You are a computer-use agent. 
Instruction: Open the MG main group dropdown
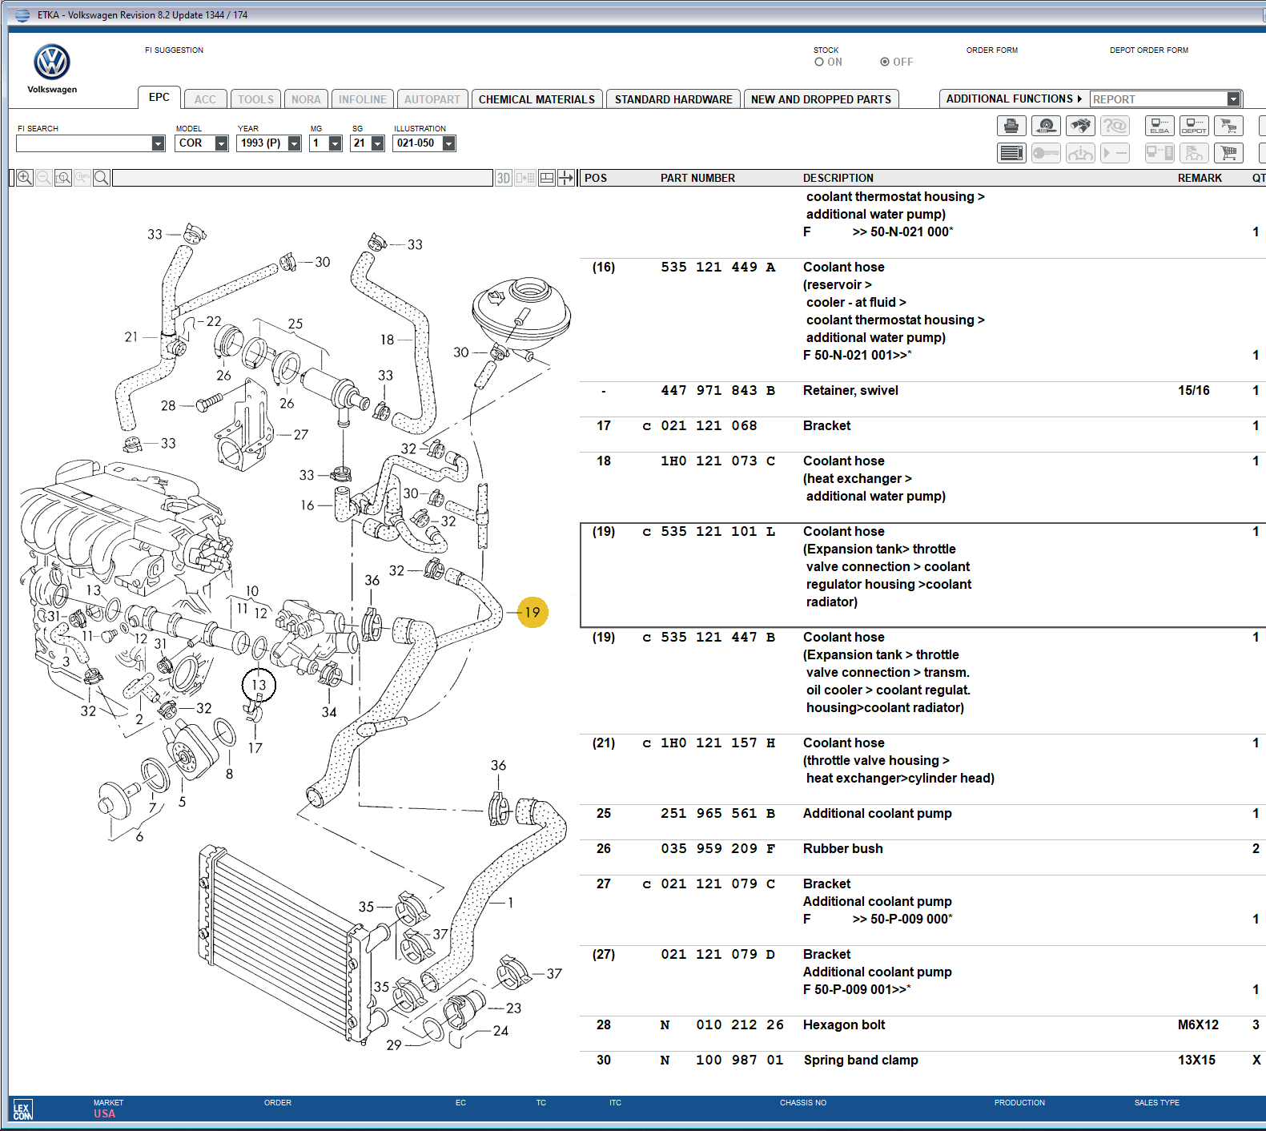[336, 143]
